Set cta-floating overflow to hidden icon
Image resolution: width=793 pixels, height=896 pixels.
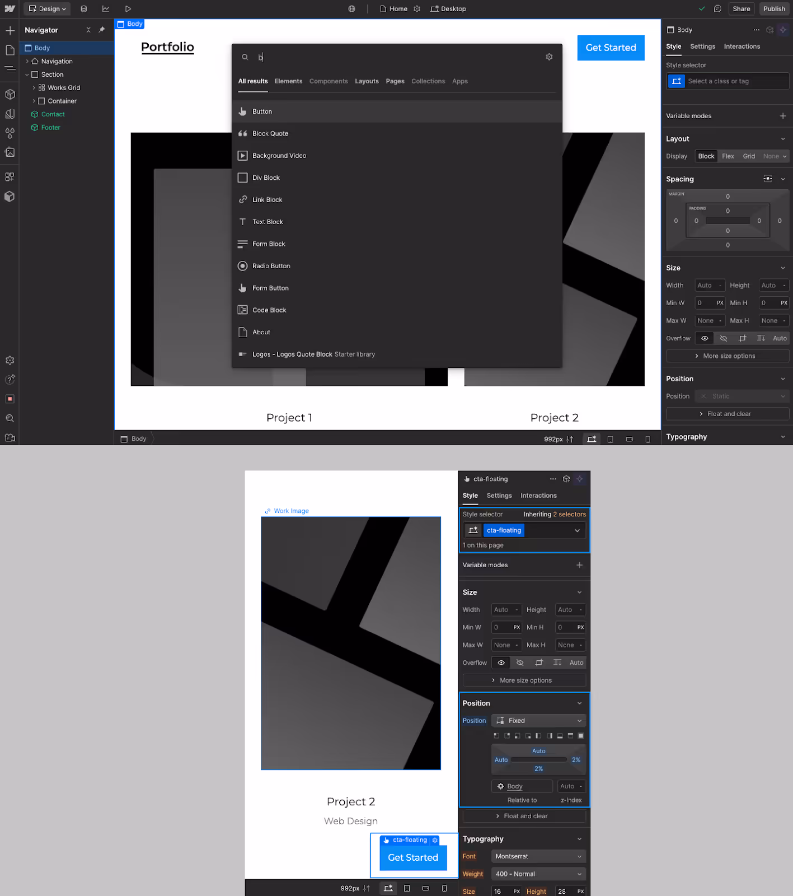[520, 662]
